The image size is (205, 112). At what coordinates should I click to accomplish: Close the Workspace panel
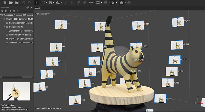(31, 7)
